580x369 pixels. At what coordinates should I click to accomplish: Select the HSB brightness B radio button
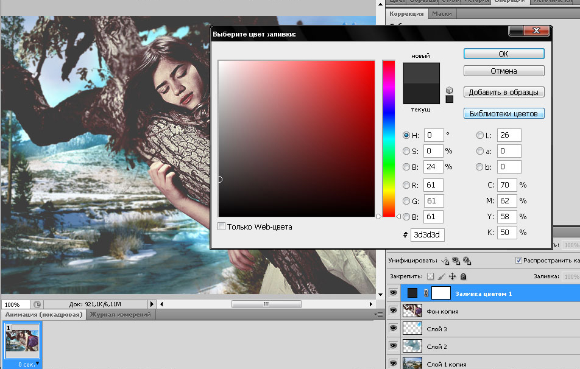click(406, 167)
